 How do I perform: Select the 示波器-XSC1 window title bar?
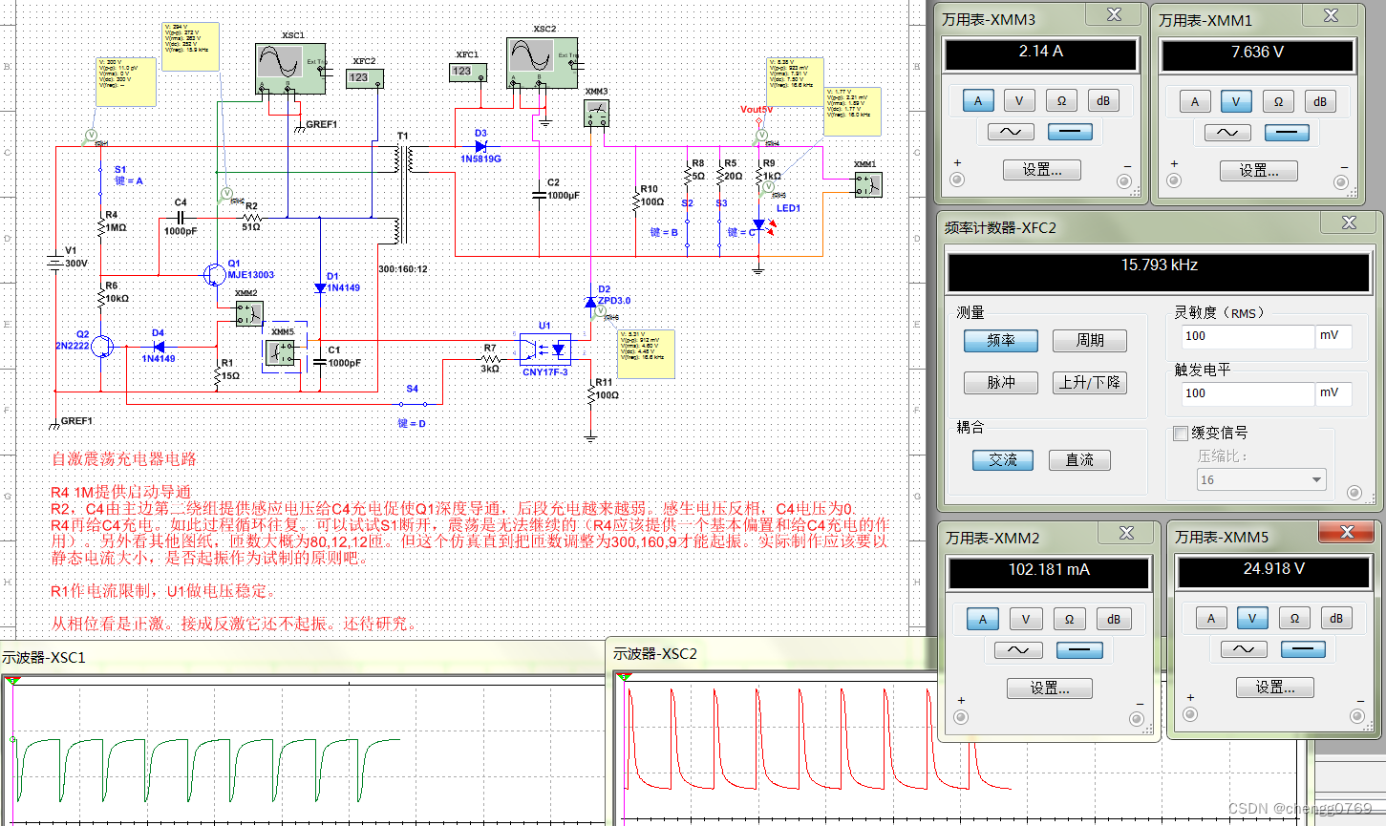coord(287,657)
